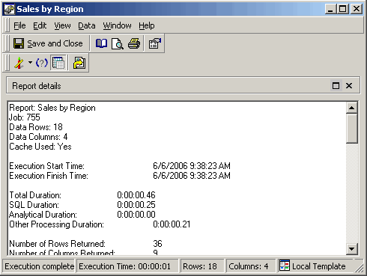Expand dropdown arrow beside the wizard icon
The image size is (367, 276).
[x=30, y=62]
